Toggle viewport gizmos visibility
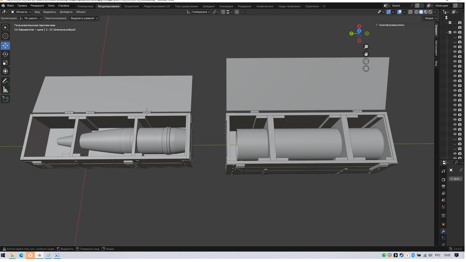Screen dimensions: 466x262 pos(388,12)
